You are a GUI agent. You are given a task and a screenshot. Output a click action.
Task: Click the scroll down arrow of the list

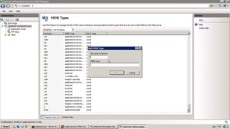coord(188,111)
